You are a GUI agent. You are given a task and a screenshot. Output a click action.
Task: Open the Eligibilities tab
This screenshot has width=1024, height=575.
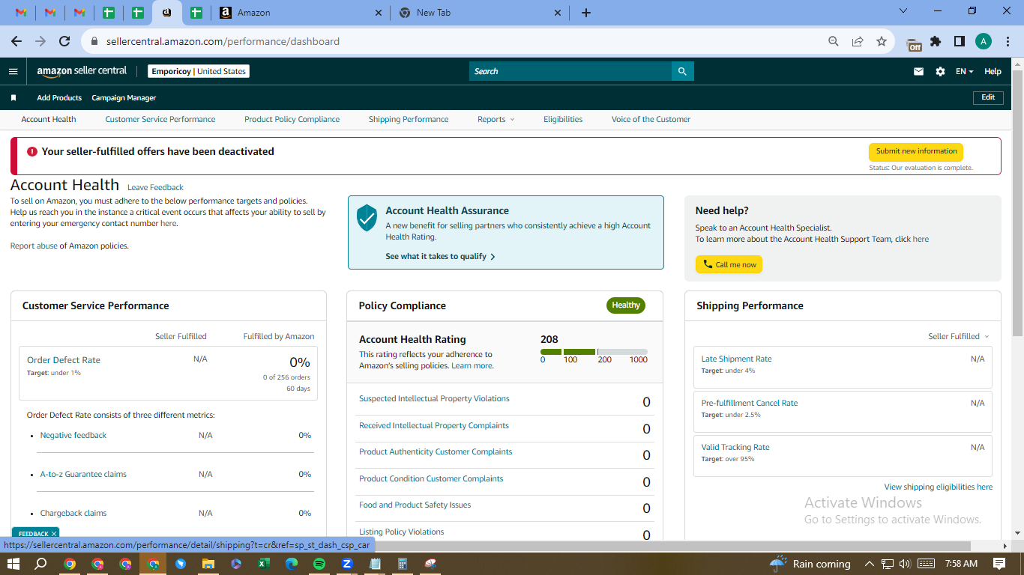point(563,119)
